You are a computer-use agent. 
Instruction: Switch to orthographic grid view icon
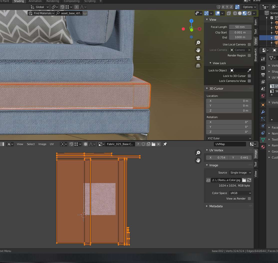click(198, 66)
